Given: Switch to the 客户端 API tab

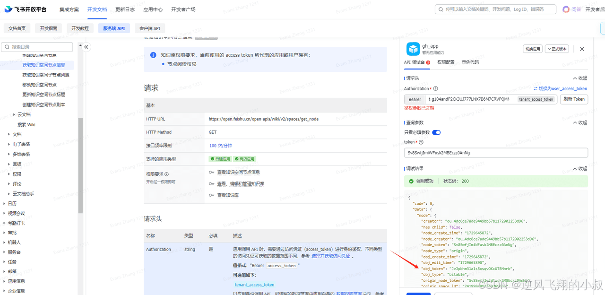Looking at the screenshot, I should 150,28.
